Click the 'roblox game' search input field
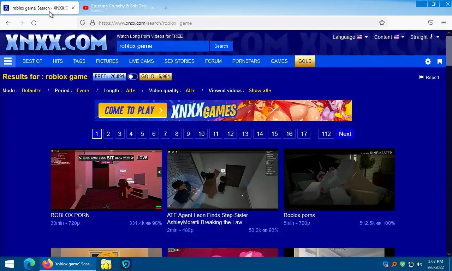 [x=162, y=46]
